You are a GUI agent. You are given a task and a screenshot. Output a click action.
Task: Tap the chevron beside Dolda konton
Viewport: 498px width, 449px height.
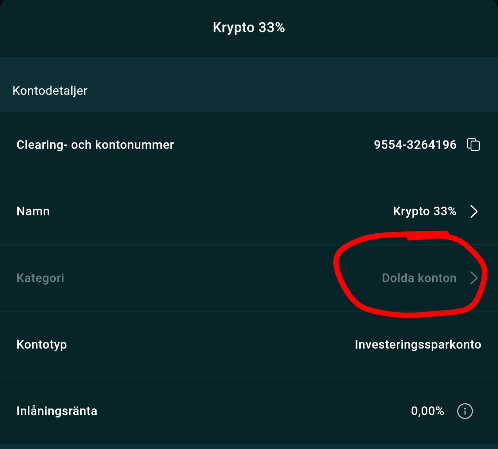tap(474, 278)
